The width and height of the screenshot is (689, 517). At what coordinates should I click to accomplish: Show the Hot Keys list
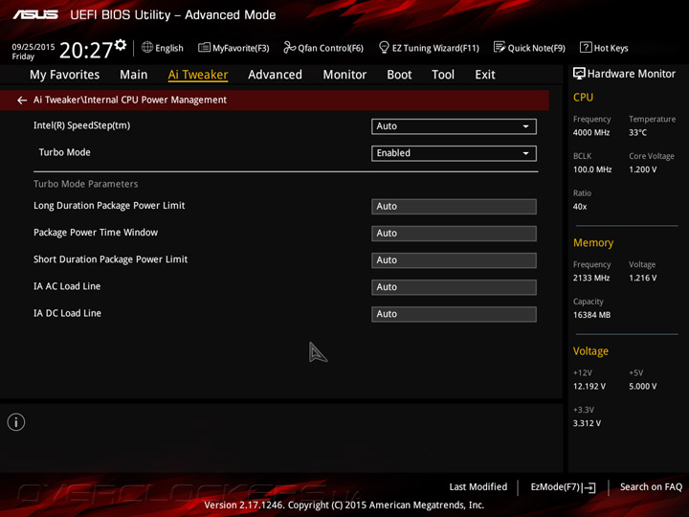coord(604,48)
